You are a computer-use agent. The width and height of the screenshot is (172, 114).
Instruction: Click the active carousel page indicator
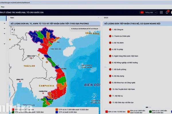[147, 107]
